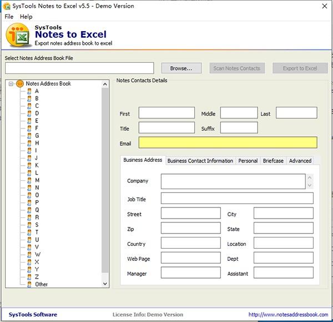Click the yellow Email input field
The height and width of the screenshot is (322, 333).
(228, 143)
